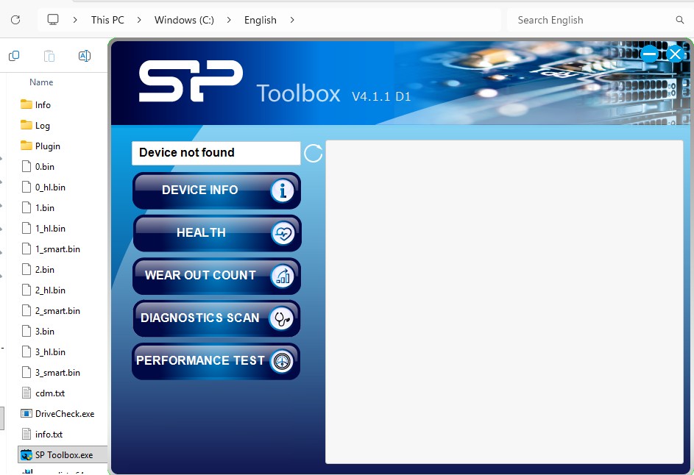Expand chevron after Windows (C:) breadcrumb
694x475 pixels.
pos(229,20)
